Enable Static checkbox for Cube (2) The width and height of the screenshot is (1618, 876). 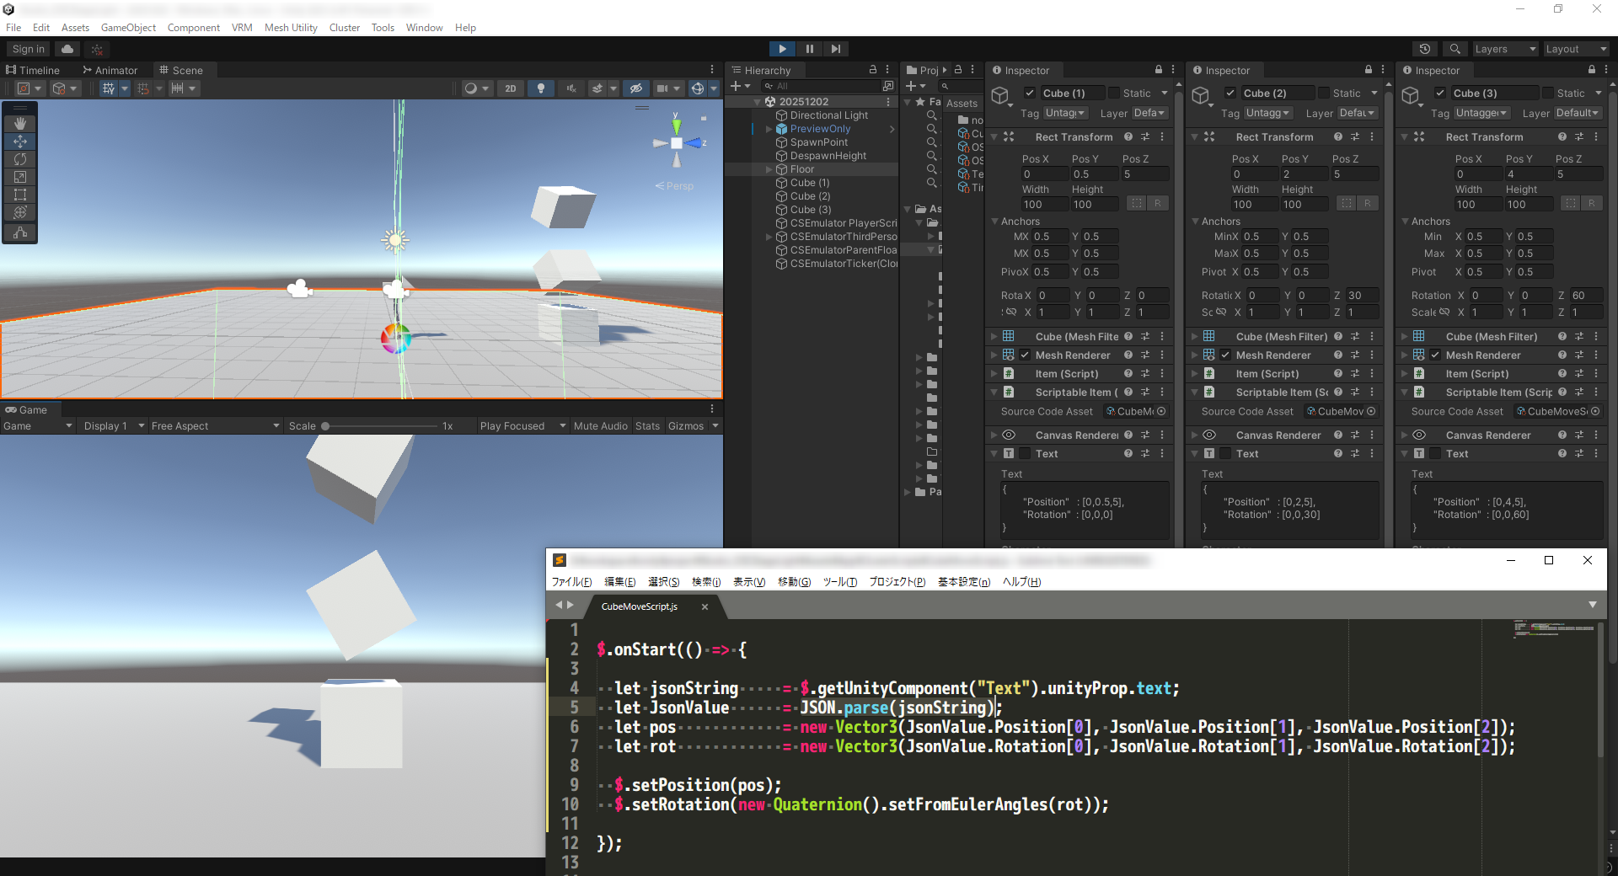pos(1324,93)
